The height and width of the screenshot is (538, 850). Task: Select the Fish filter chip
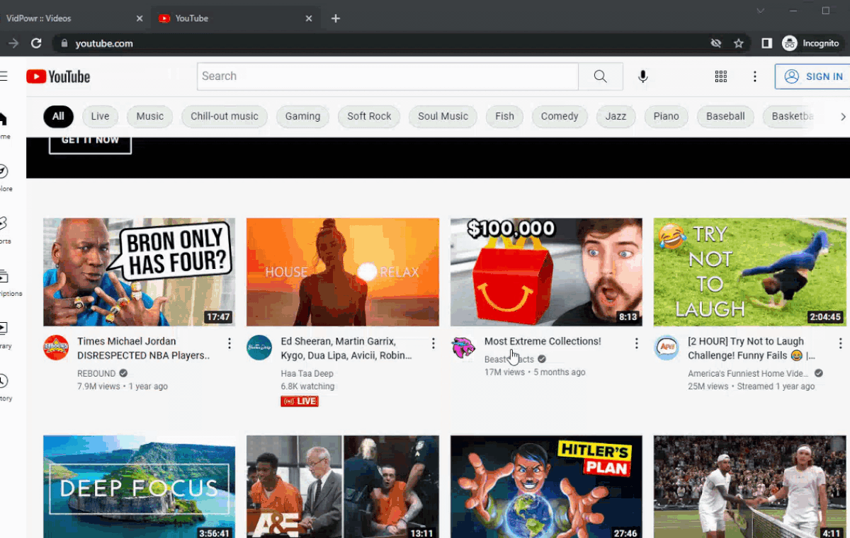point(505,116)
